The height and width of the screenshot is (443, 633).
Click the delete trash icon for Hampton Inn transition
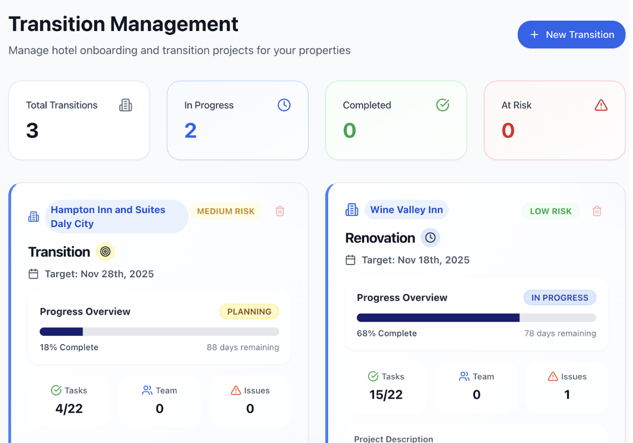point(280,211)
